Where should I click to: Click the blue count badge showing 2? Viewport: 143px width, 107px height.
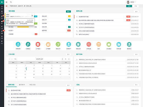click(69, 20)
